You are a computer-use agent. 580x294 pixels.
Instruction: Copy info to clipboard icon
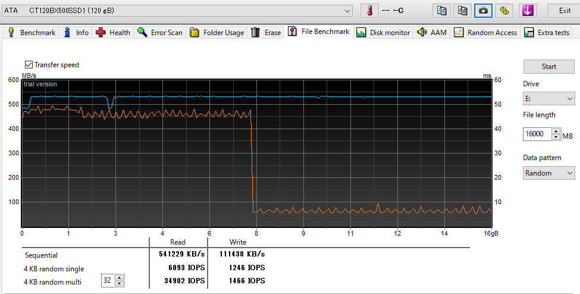coord(441,10)
